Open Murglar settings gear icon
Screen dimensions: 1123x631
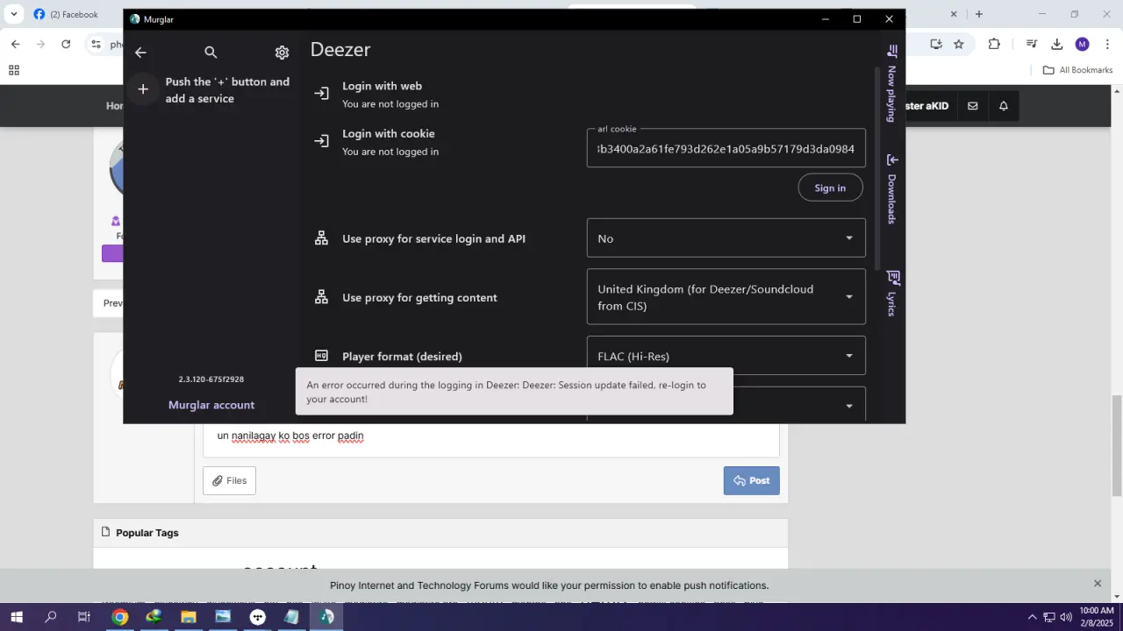click(282, 53)
